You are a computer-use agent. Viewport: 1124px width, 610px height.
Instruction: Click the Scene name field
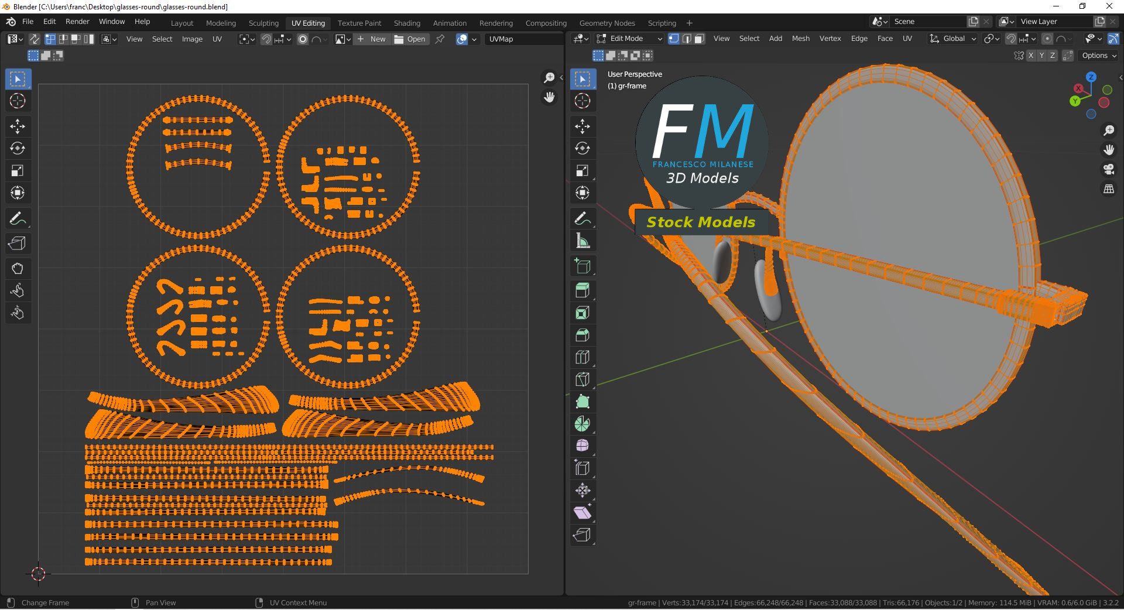pos(927,22)
